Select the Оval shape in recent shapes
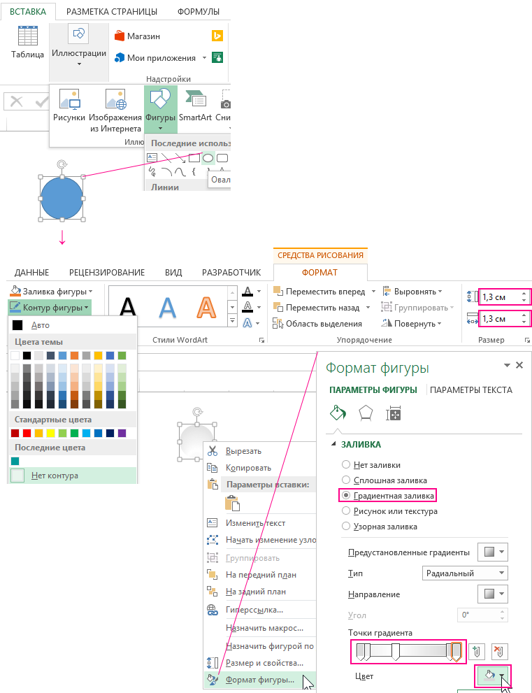532x693 pixels. click(208, 158)
